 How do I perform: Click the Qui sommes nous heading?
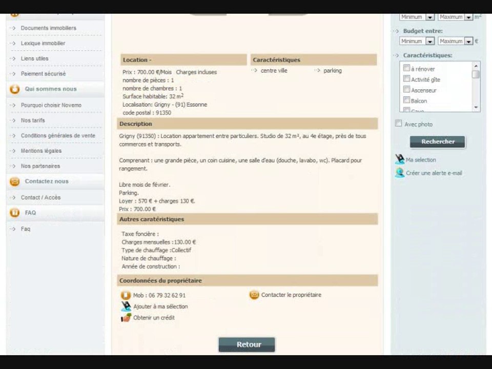click(x=51, y=89)
